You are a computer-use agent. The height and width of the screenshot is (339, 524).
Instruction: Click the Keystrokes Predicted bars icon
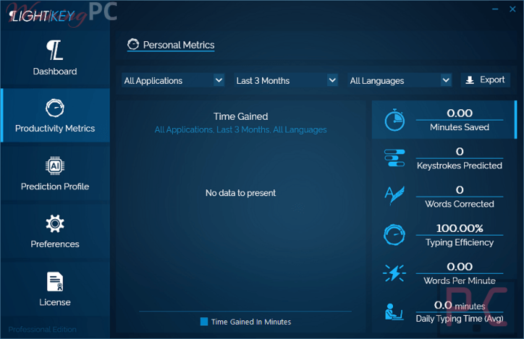point(395,158)
